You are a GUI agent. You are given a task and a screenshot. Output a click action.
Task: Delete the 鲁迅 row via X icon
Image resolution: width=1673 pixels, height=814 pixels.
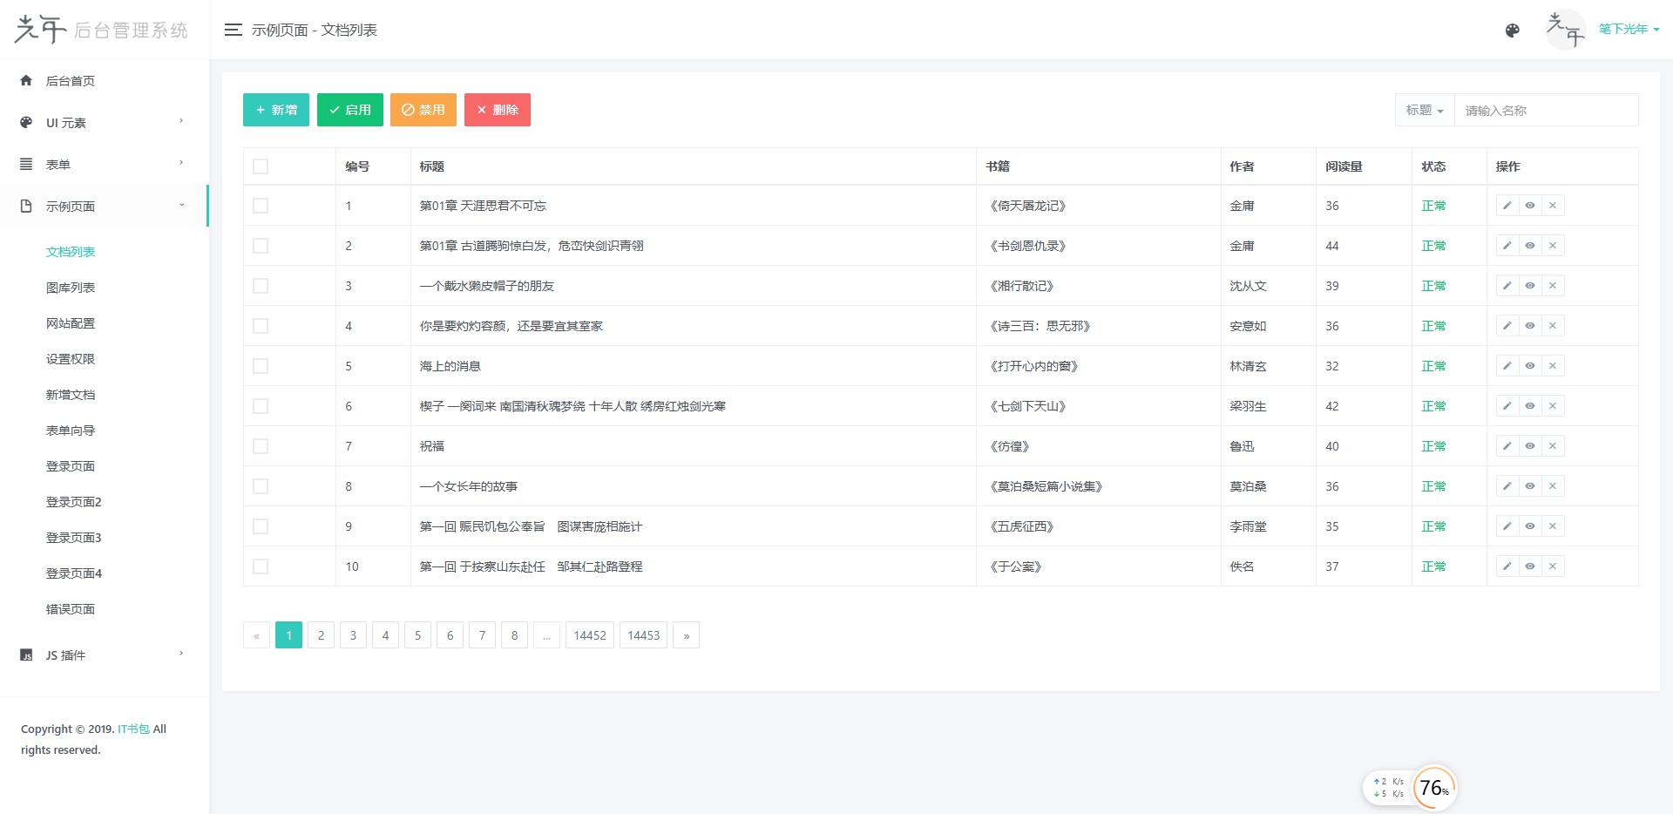(1553, 446)
